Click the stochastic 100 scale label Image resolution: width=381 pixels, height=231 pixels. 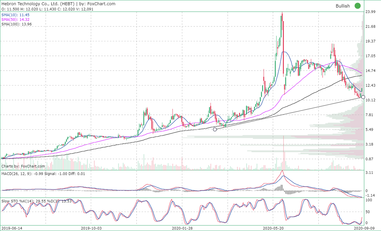click(369, 200)
